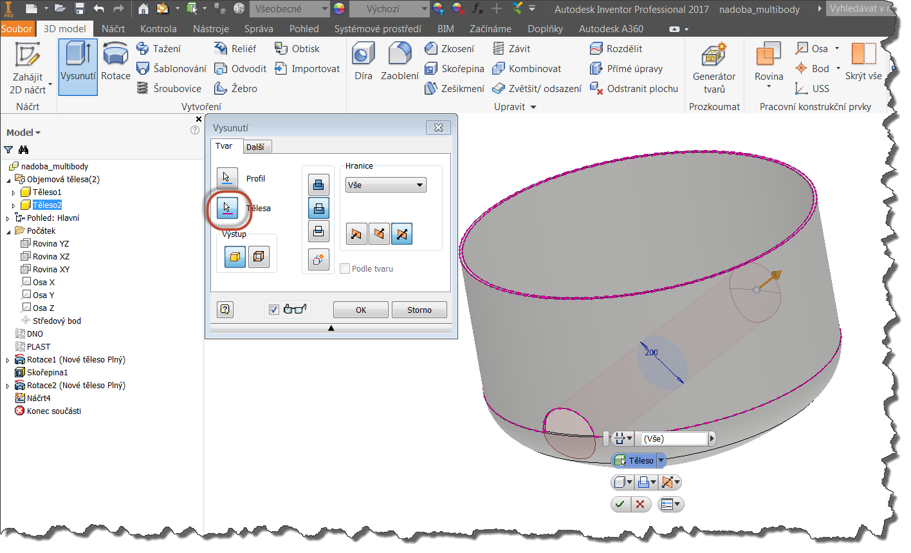Switch to the Další tab
This screenshot has height=553, width=911.
pos(255,147)
